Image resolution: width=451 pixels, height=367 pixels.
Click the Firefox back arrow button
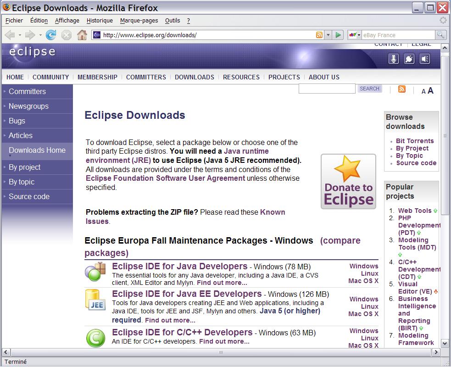pos(10,35)
